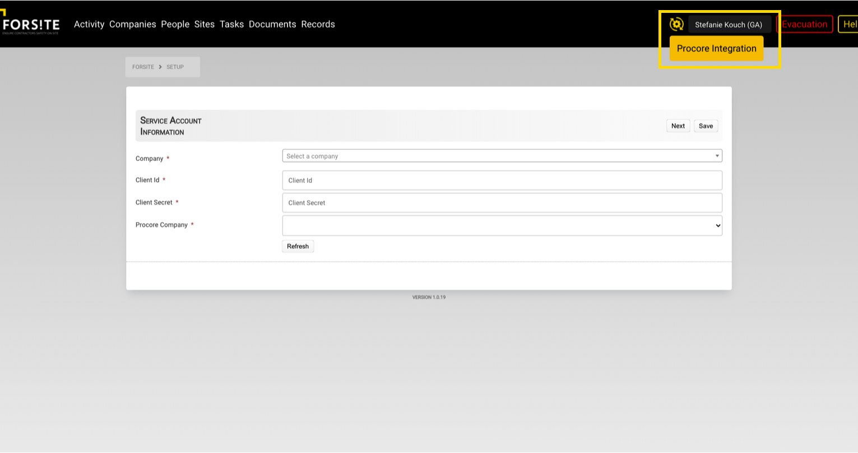Click the Refresh button
858x453 pixels.
[x=298, y=246]
